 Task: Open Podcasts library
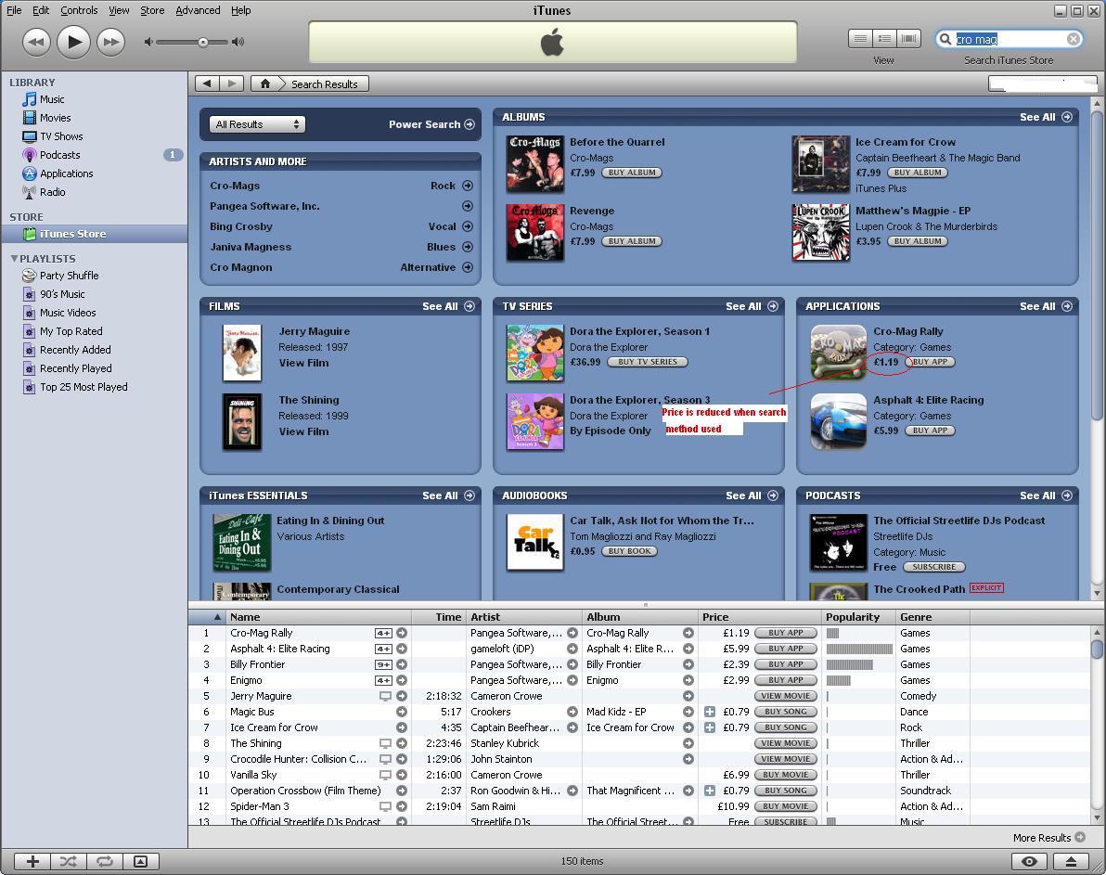60,155
